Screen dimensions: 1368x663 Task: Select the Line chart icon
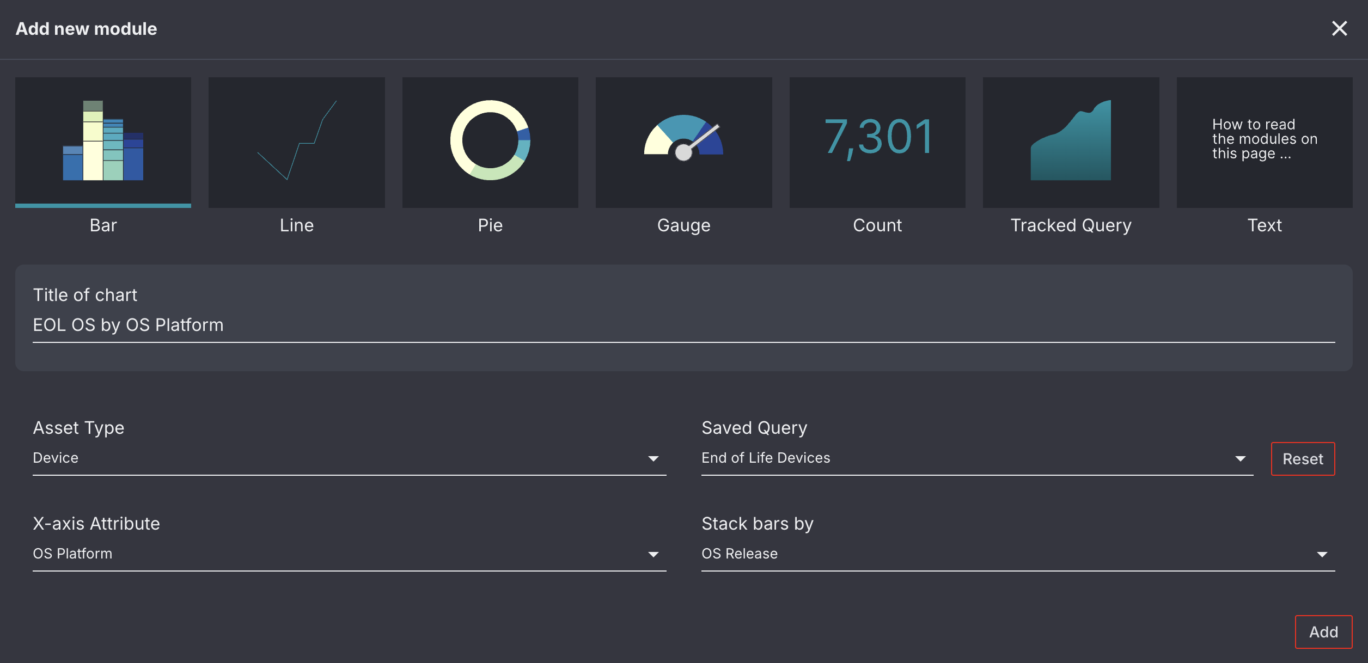click(x=296, y=142)
